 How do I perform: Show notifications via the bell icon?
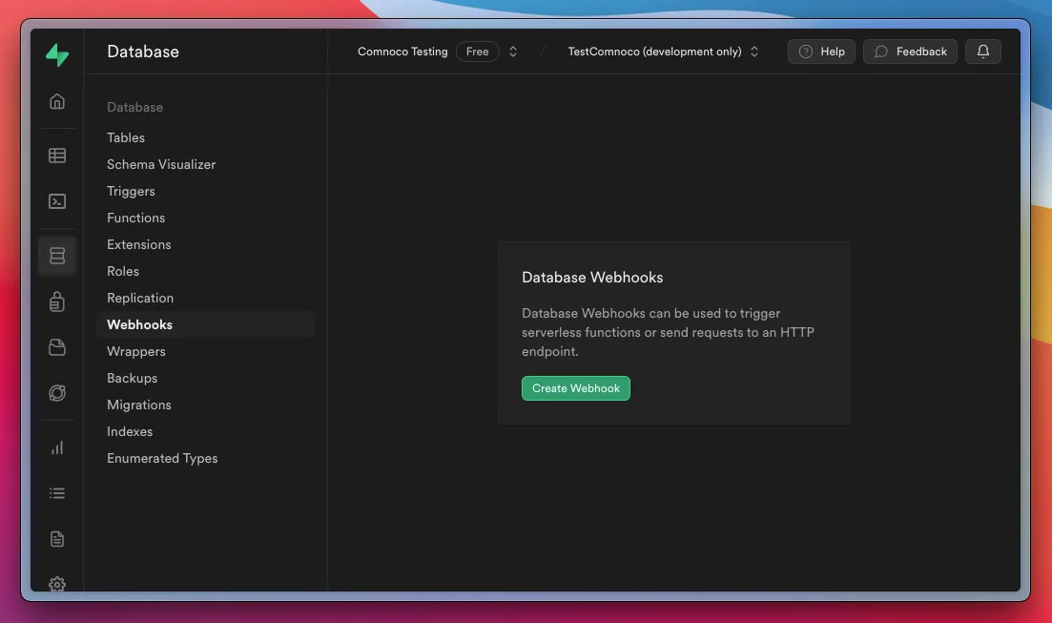(983, 52)
